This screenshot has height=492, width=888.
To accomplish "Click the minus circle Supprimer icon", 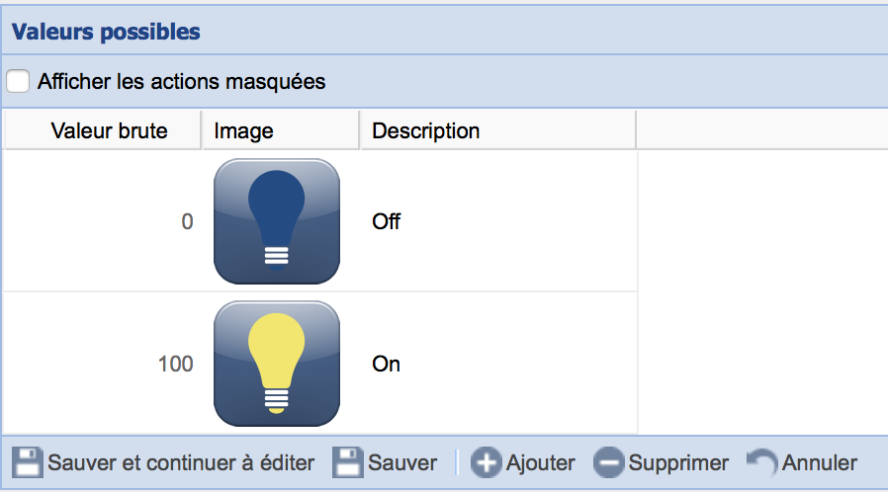I will click(x=609, y=462).
